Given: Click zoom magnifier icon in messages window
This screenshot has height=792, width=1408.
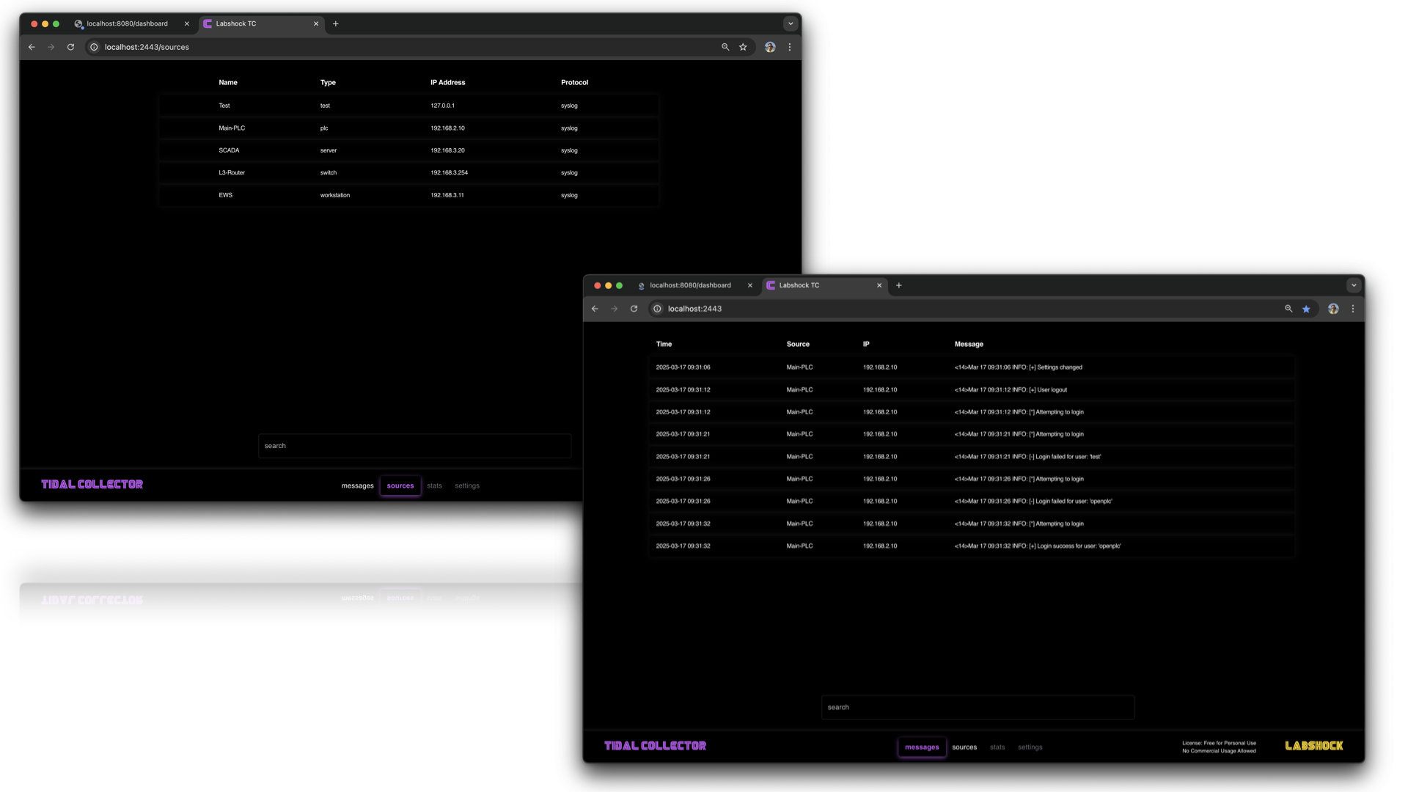Looking at the screenshot, I should (x=1288, y=309).
